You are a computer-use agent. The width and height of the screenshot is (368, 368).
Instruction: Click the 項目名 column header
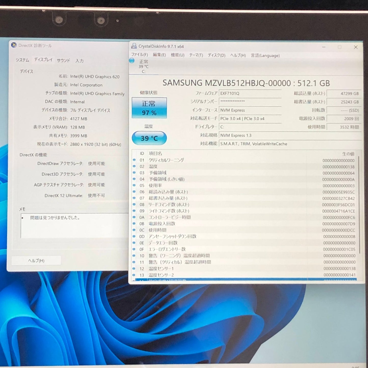(155, 153)
